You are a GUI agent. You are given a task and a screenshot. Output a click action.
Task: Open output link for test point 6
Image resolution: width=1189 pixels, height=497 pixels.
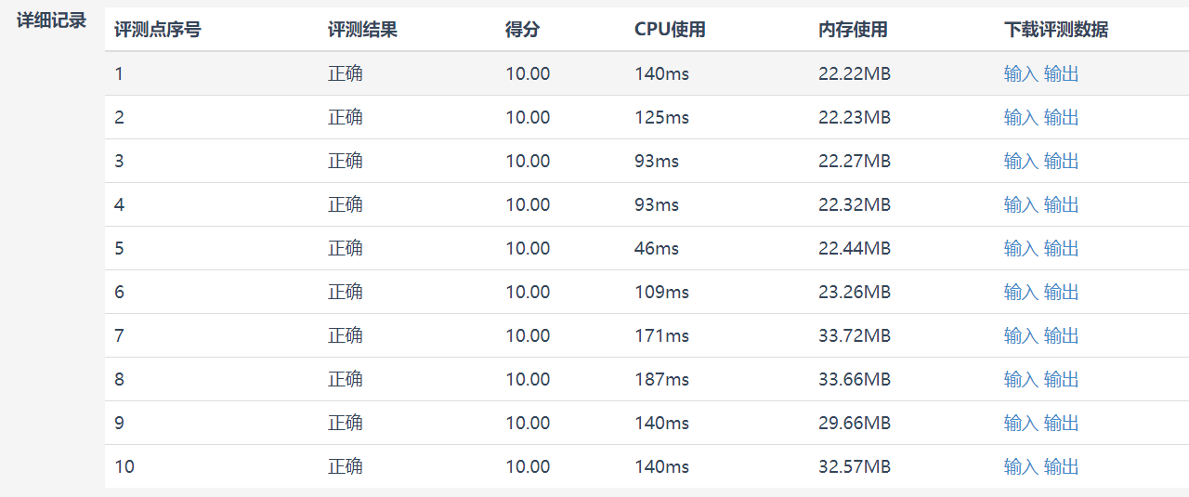pos(1061,293)
